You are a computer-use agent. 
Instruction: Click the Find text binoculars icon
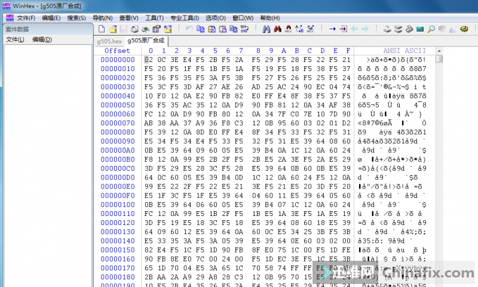(267, 29)
